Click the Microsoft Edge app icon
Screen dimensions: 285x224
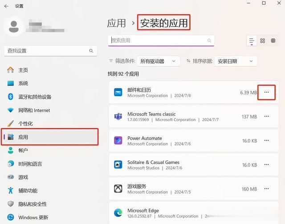click(118, 213)
